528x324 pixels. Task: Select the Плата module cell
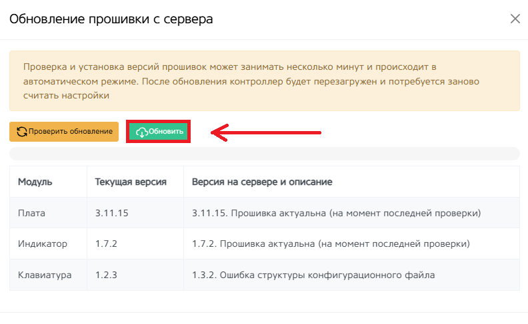48,213
